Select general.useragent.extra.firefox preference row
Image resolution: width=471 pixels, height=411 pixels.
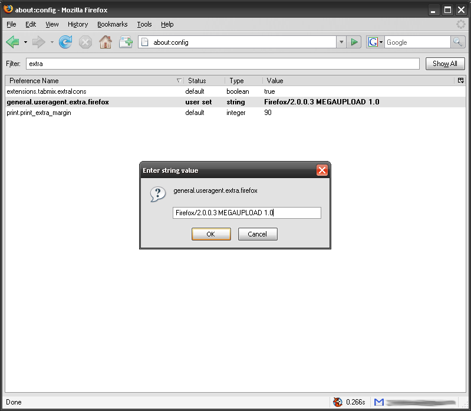[x=235, y=102]
